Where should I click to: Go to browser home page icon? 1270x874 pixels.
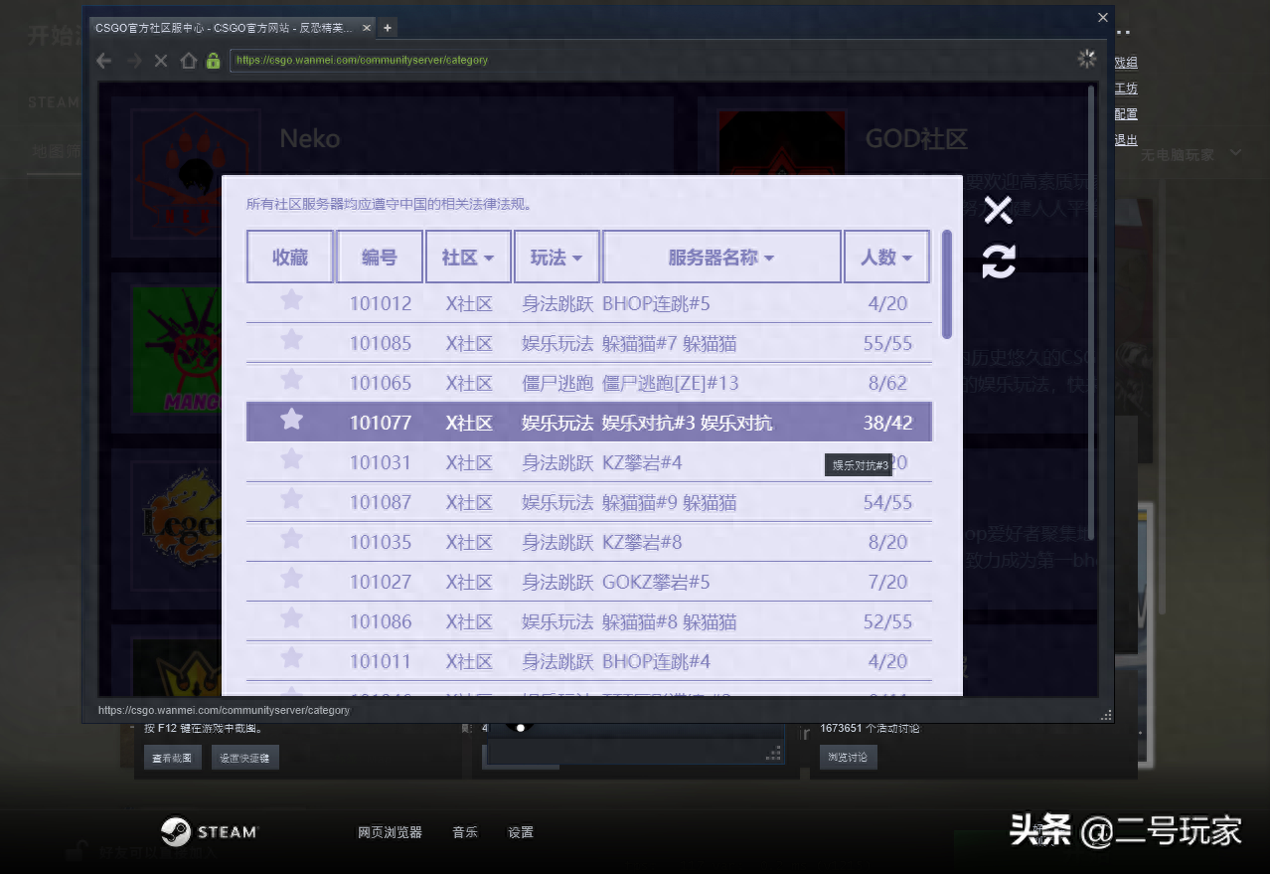[188, 61]
